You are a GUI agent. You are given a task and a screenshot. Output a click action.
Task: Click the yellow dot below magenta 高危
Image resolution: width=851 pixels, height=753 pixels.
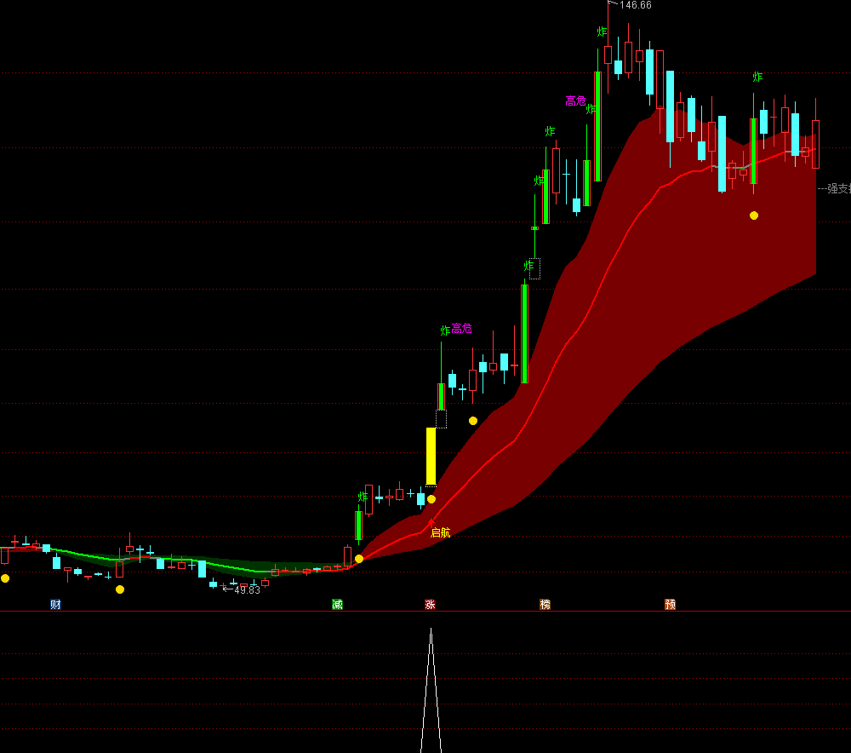pyautogui.click(x=473, y=421)
